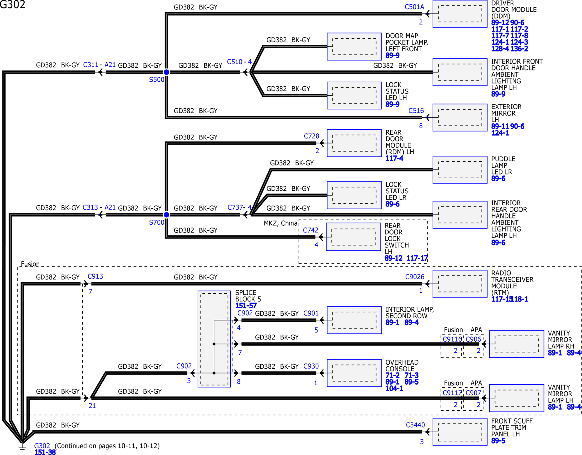Select the Front Scuff Plate Trim Panel box
The width and height of the screenshot is (582, 455).
click(460, 432)
